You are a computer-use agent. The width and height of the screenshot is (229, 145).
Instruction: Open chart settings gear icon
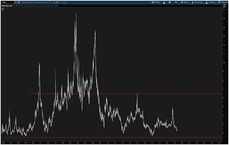[170, 2]
